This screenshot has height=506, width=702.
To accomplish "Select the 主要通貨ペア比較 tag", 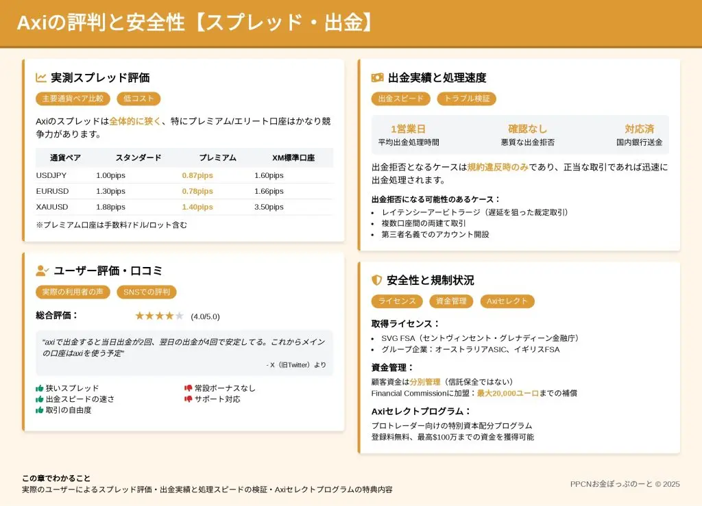I will point(73,99).
